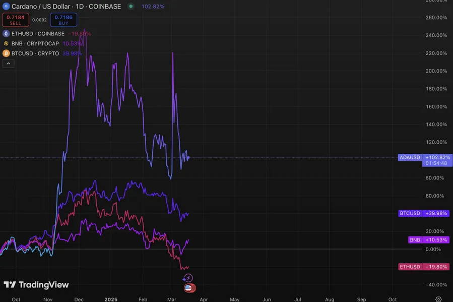Click the BNB coin icon in legend
Screen dimensions: 453x302
pyautogui.click(x=6, y=43)
